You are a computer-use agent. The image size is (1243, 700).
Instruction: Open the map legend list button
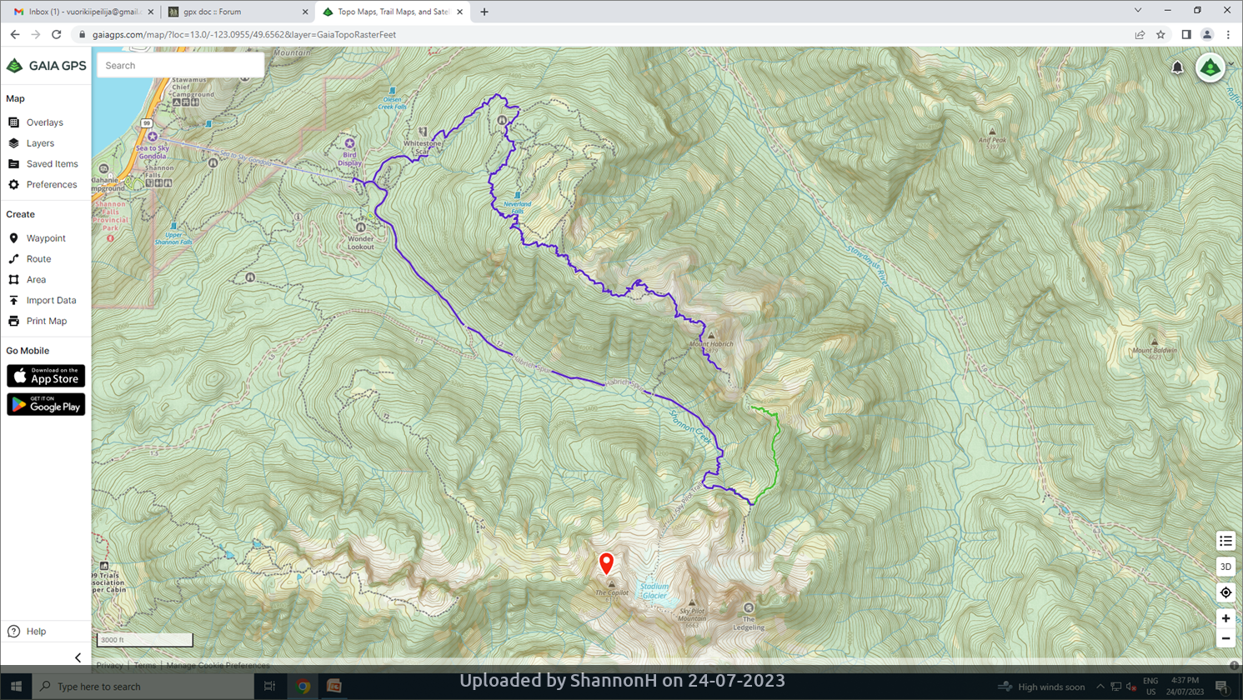coord(1225,541)
